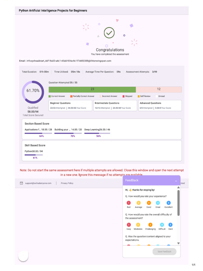Click the Applications section progress bar at 64%

pyautogui.click(x=38, y=133)
